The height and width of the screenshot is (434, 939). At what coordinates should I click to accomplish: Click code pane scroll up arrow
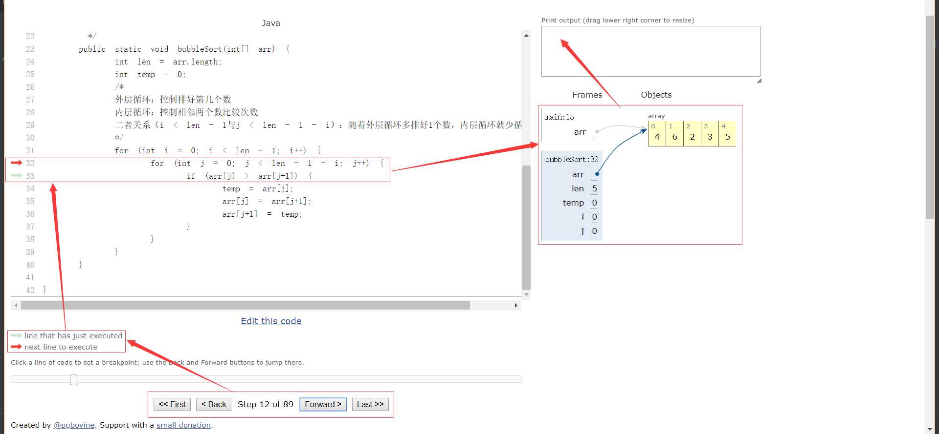(x=526, y=35)
